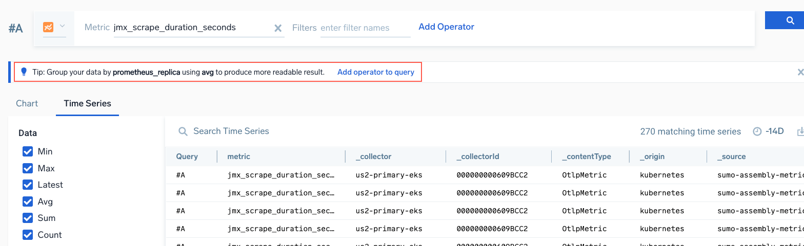Click the Filters input field
The image size is (804, 246).
(365, 28)
